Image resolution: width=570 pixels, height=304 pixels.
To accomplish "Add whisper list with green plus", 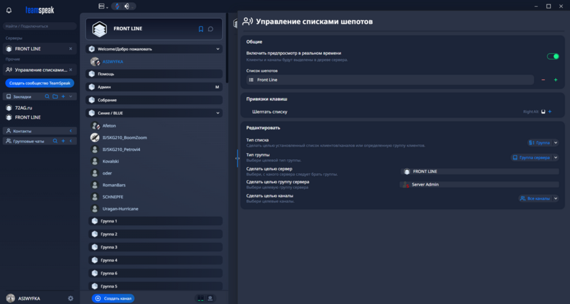I will tap(555, 80).
